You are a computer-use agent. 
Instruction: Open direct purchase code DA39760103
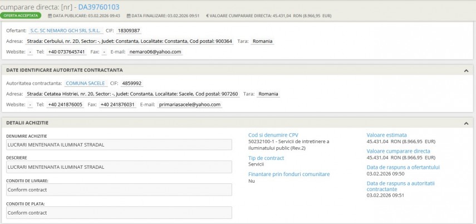click(x=98, y=6)
